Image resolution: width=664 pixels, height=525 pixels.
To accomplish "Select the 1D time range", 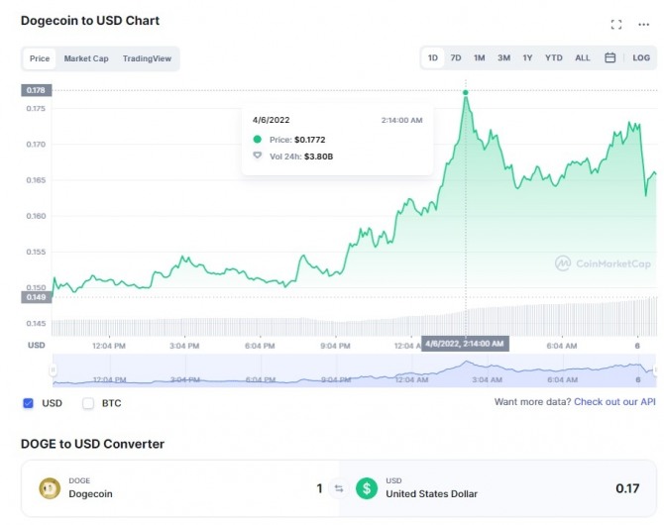I will 433,57.
